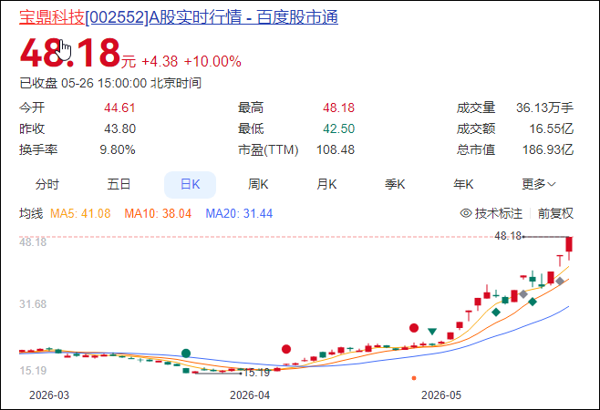
Task: Expand the 更多 dropdown
Action: tap(539, 185)
